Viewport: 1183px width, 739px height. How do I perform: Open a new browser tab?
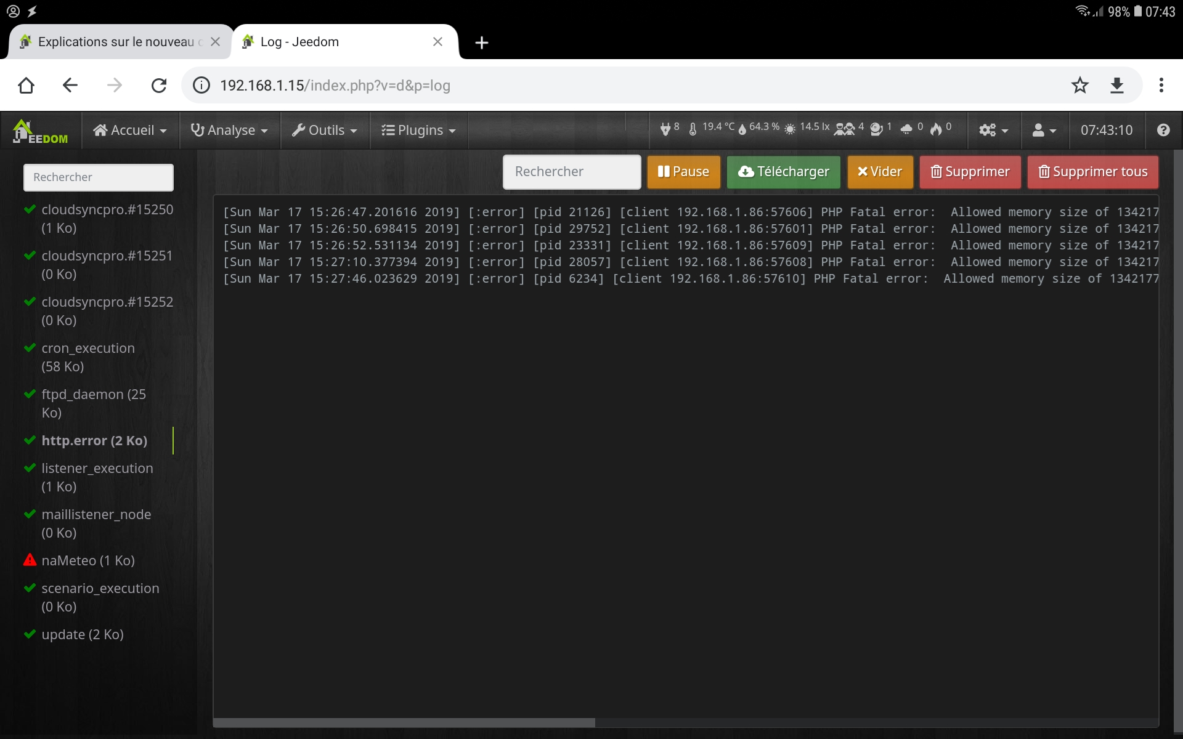pos(482,42)
